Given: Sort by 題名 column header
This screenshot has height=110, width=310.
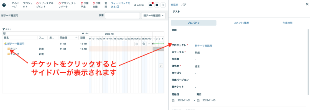Looking at the screenshot, I should coord(7,38).
